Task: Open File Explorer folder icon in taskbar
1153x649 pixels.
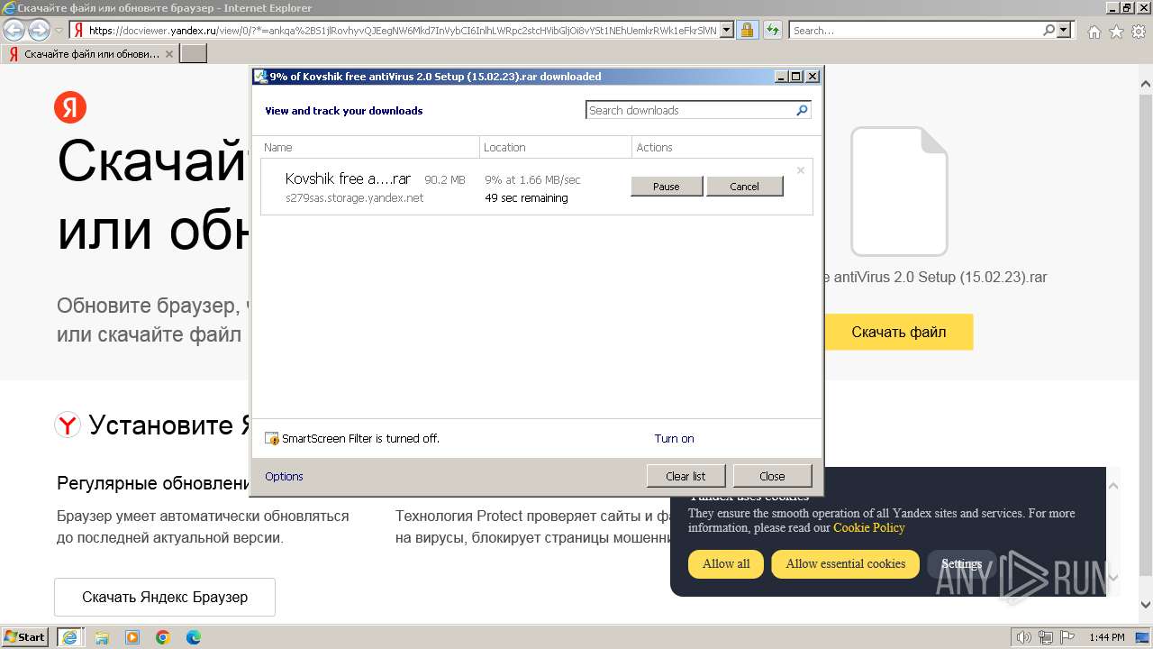Action: click(x=102, y=637)
